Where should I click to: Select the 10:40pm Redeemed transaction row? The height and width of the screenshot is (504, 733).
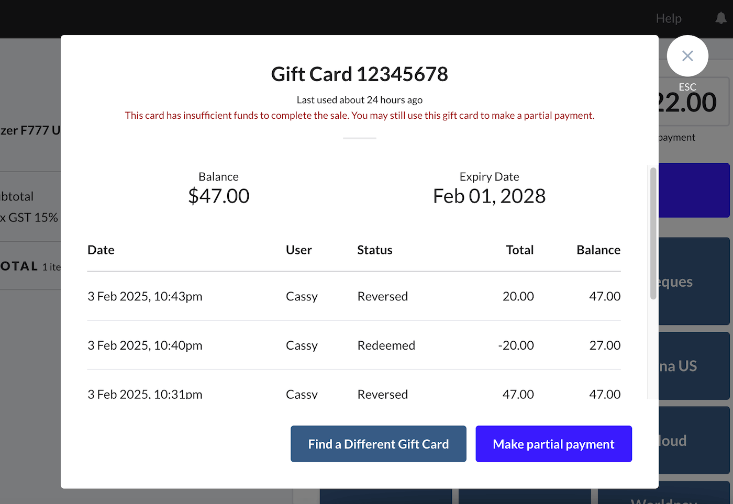[354, 345]
